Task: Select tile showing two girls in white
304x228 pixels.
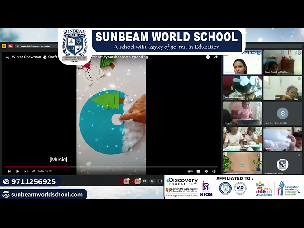Action: coord(242,139)
